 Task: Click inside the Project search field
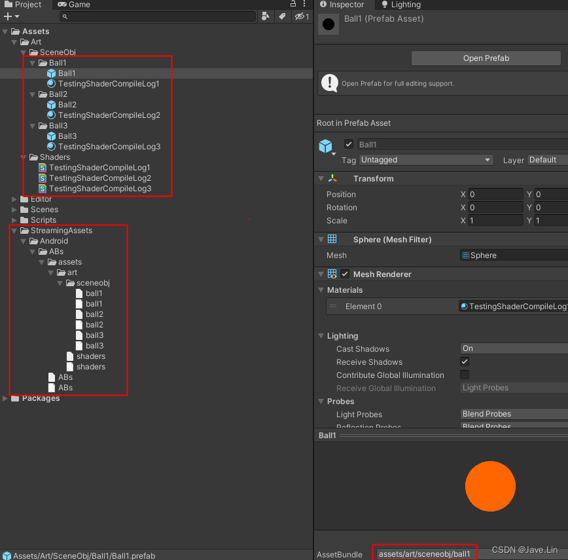coord(157,16)
